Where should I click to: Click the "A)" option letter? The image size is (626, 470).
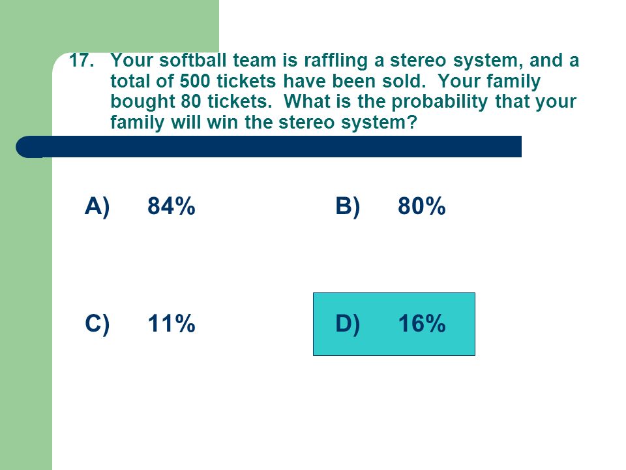(97, 207)
